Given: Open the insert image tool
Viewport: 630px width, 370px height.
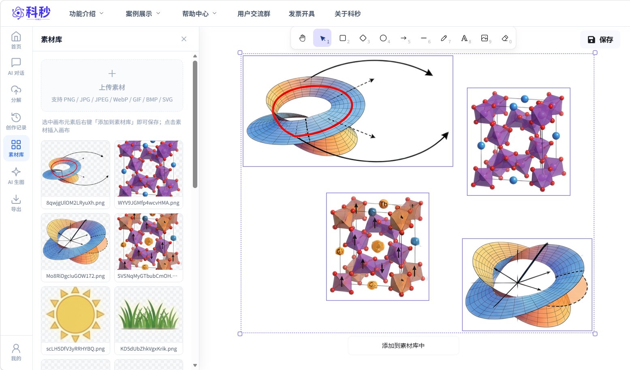Looking at the screenshot, I should coord(485,38).
